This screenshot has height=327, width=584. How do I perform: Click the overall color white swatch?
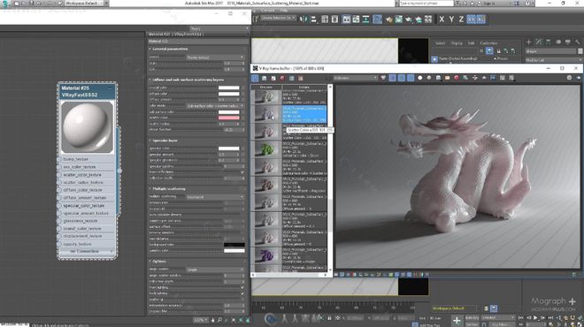tap(228, 87)
